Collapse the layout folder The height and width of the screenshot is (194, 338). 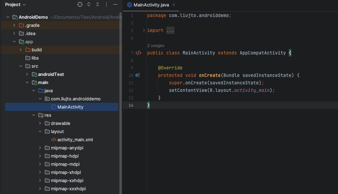tap(40, 131)
